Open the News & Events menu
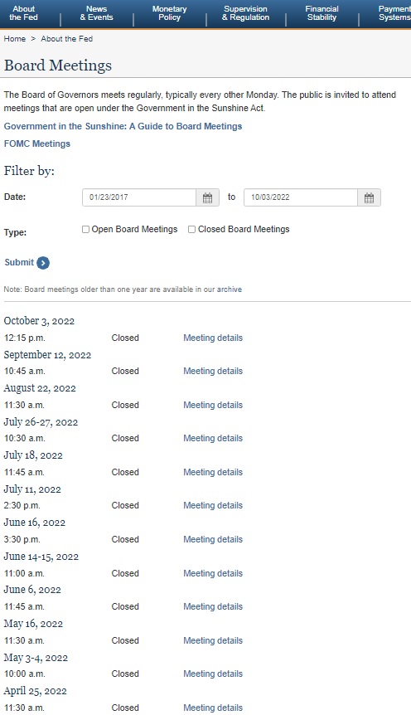Viewport: 411px width, 715px height. [x=97, y=13]
